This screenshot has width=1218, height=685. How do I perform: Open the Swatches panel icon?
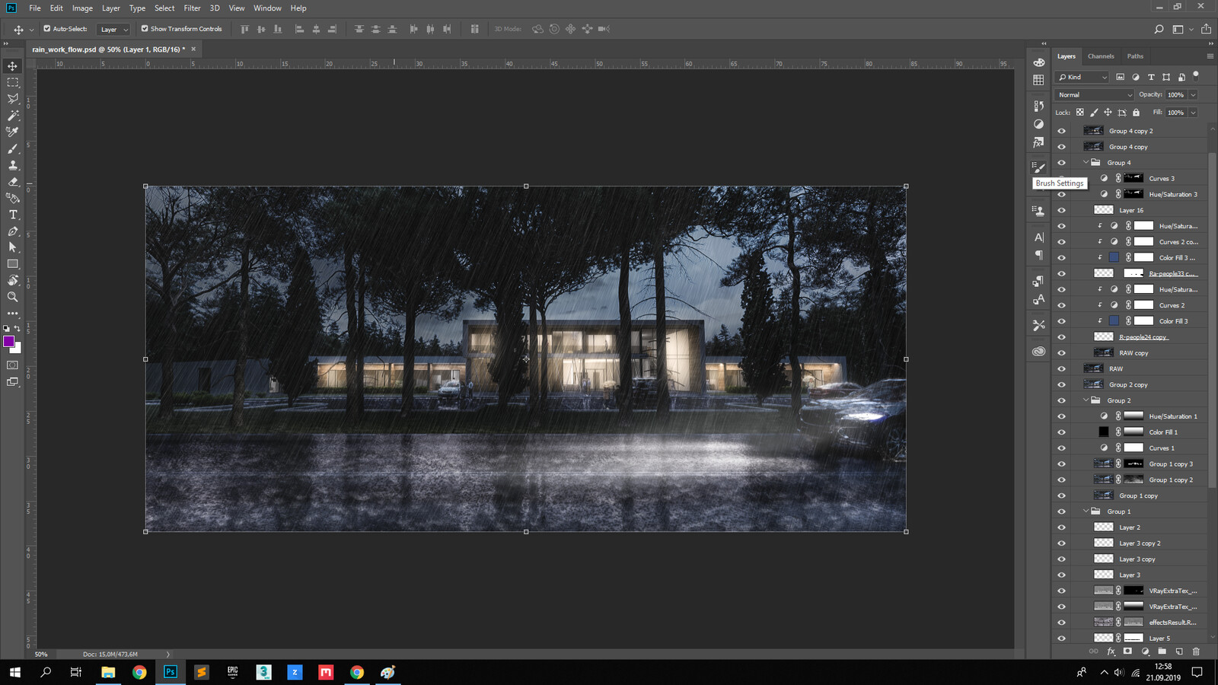(1039, 80)
